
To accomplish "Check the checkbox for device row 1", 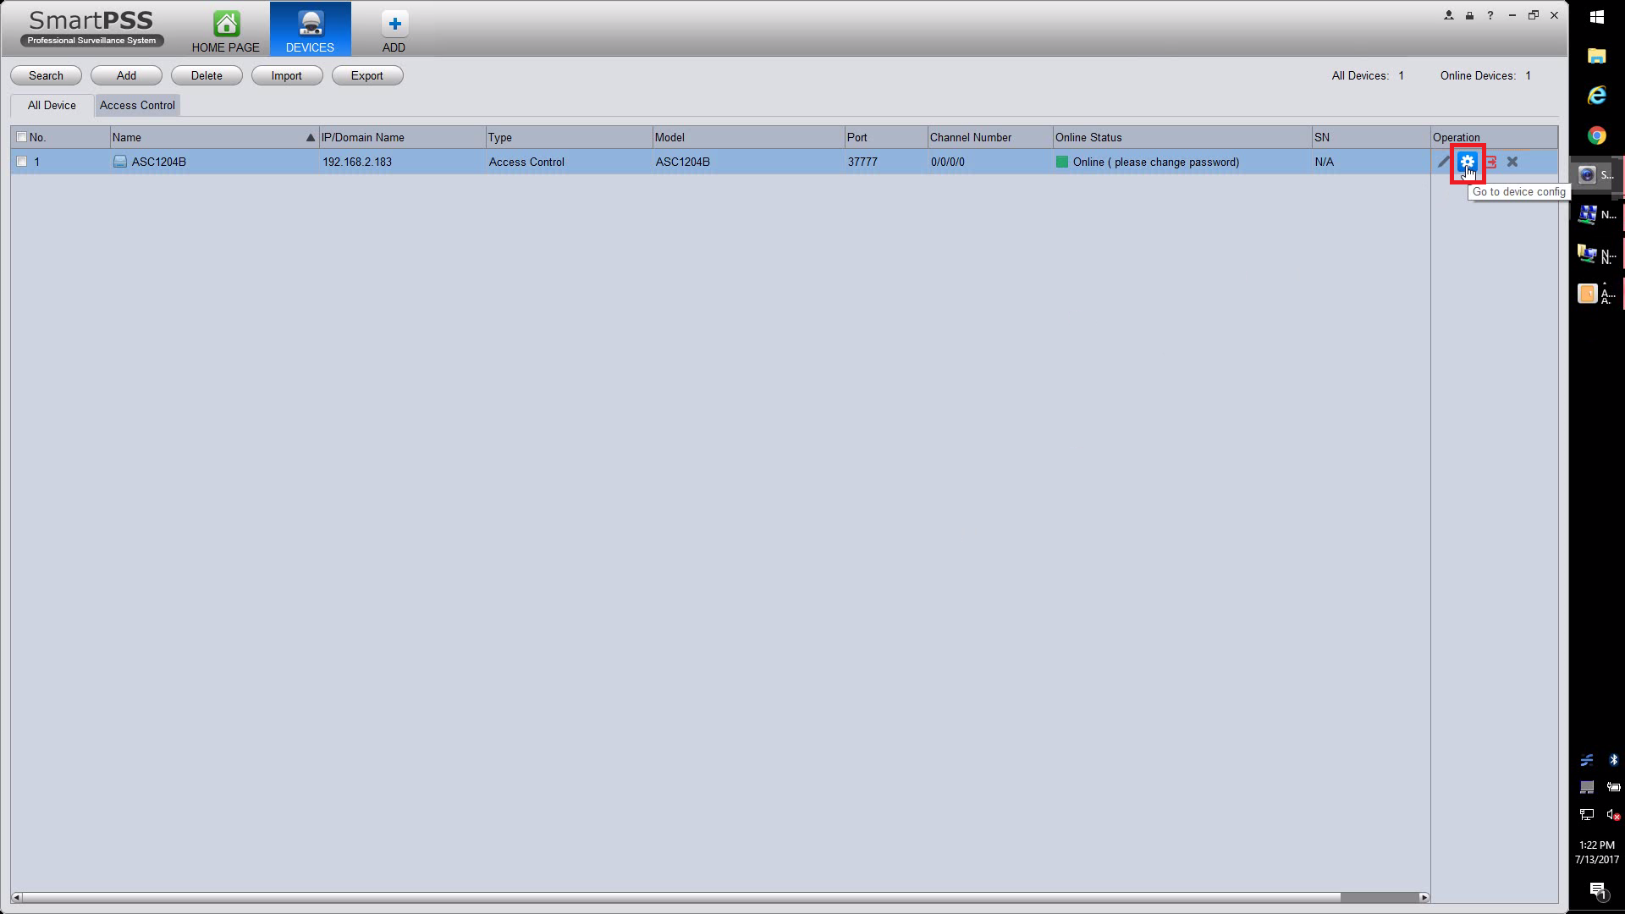I will coord(22,162).
